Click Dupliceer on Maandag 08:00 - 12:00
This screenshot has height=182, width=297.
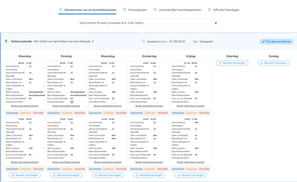pos(26,113)
